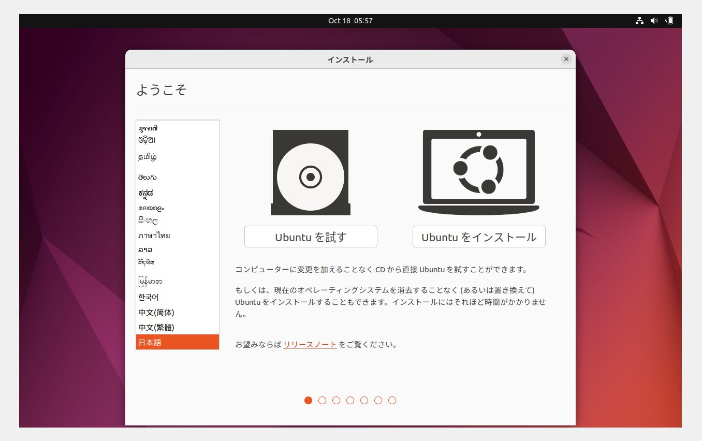702x441 pixels.
Task: Select മലയാളം in the language list
Action: [x=178, y=208]
